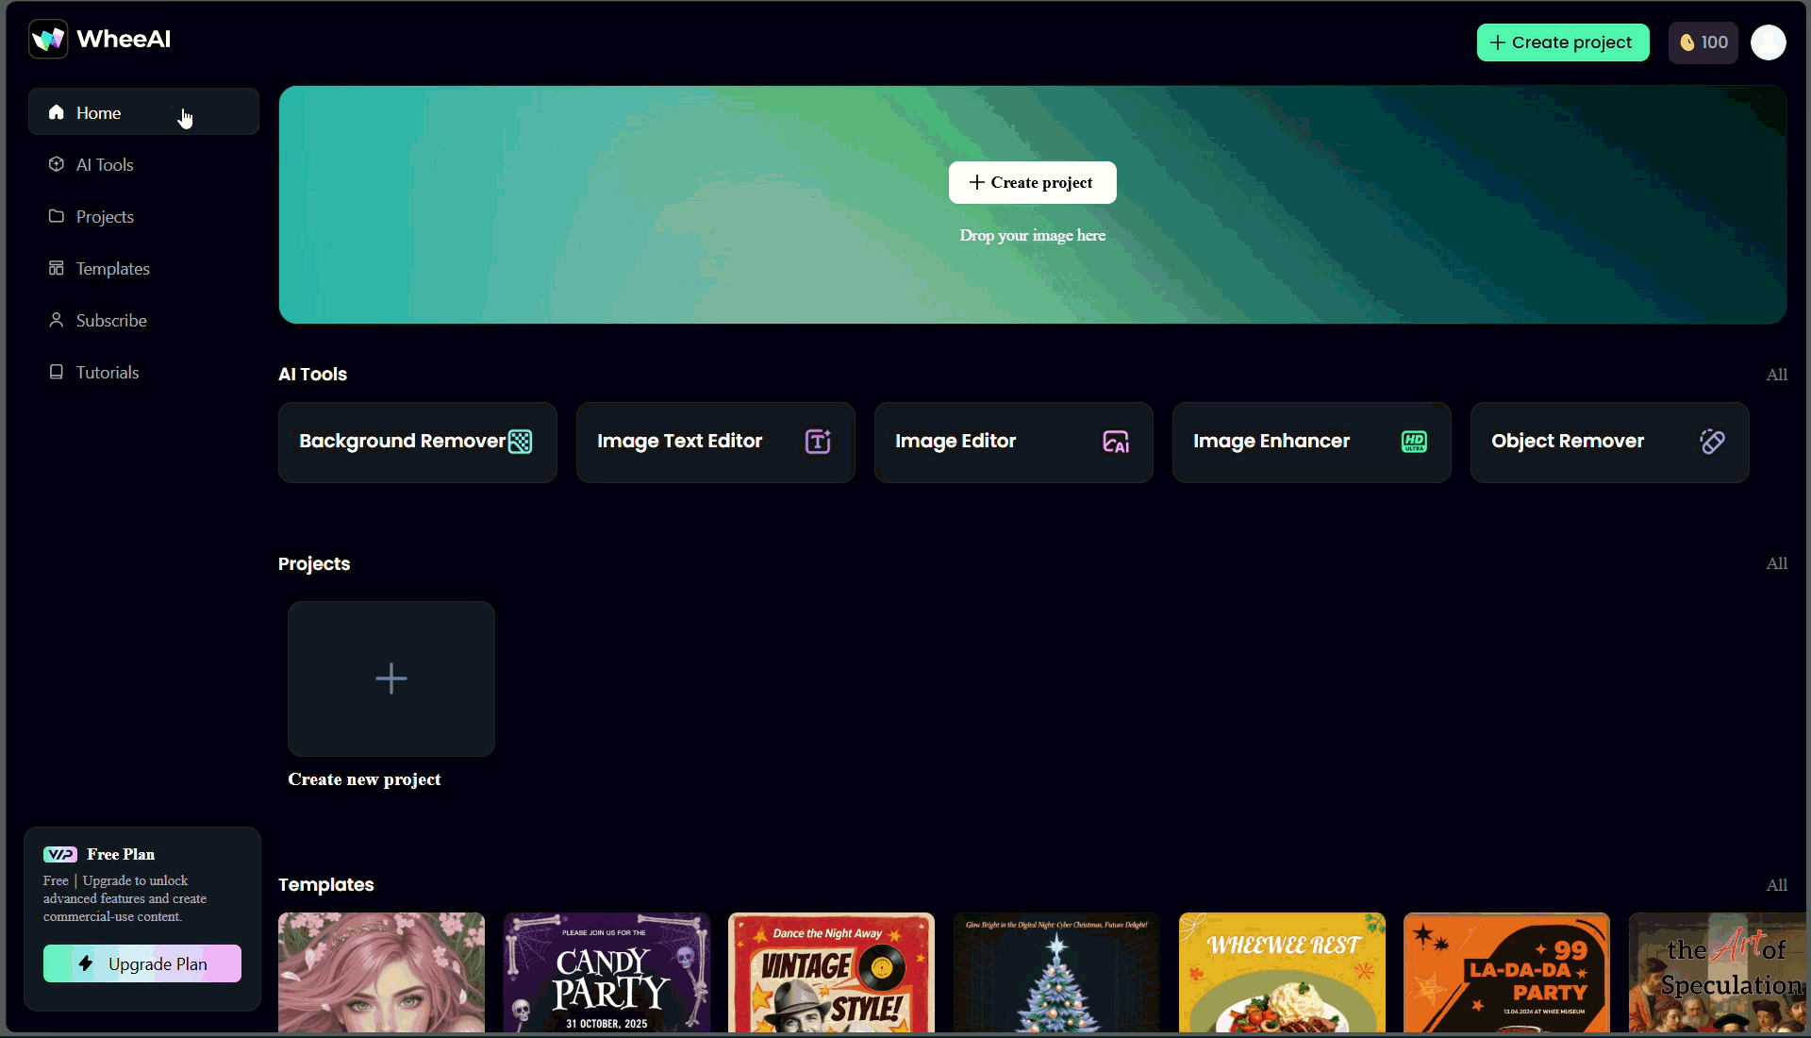Screen dimensions: 1811x1038
Task: Click the Image Text Editor icon
Action: click(x=818, y=442)
